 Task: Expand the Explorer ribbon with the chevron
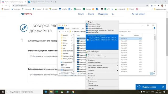pos(152,28)
